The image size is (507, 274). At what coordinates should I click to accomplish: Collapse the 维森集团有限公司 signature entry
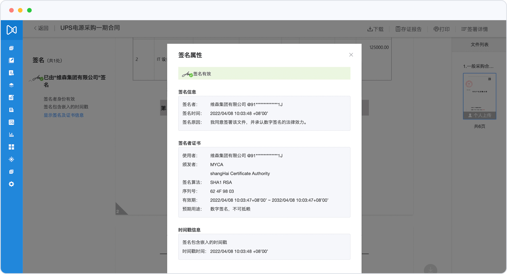point(30,81)
